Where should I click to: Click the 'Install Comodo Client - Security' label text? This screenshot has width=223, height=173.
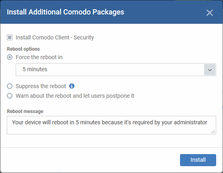click(55, 37)
